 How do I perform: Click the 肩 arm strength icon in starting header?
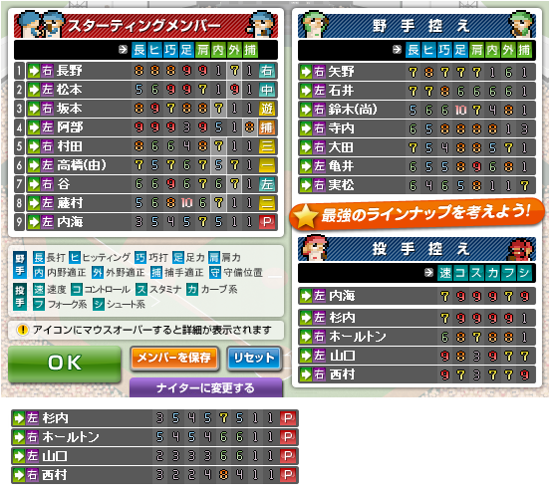[202, 50]
